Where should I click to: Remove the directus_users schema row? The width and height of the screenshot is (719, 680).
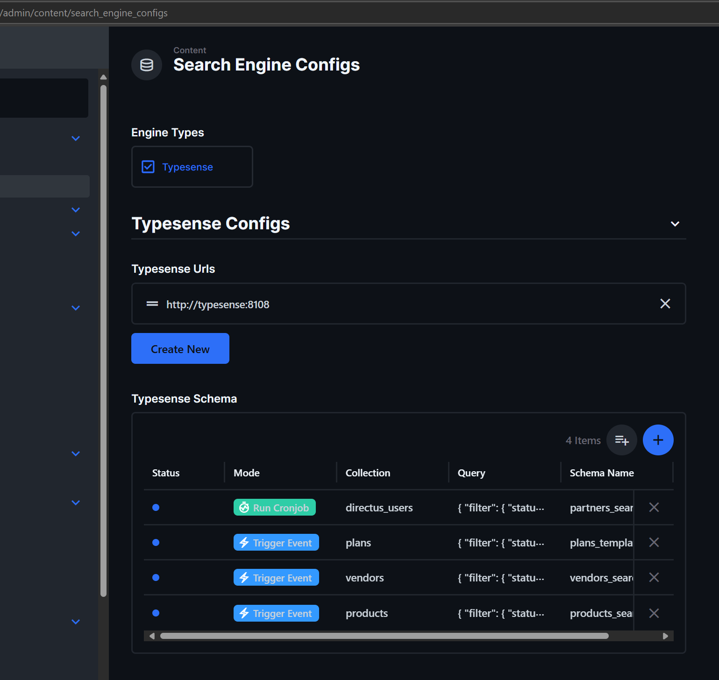tap(654, 507)
